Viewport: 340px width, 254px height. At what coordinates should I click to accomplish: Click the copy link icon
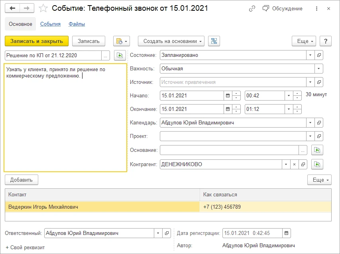[x=252, y=8]
